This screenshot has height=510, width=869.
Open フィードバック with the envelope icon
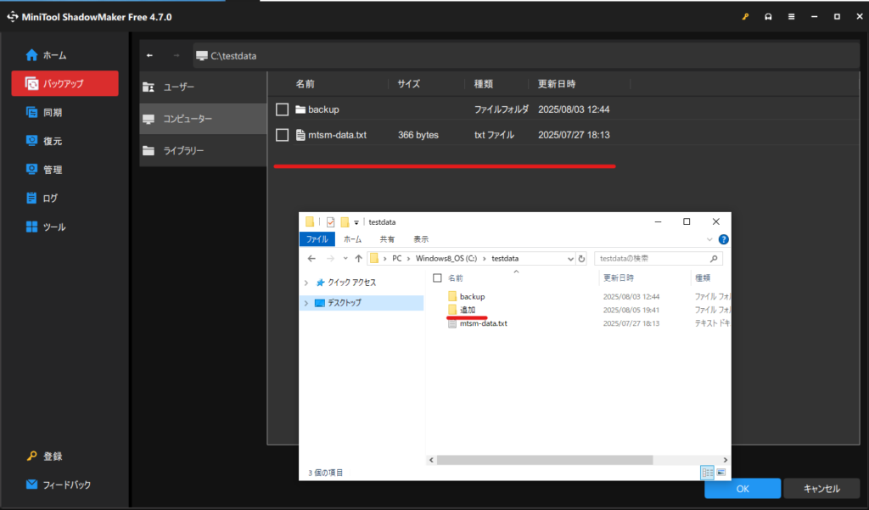[x=59, y=485]
